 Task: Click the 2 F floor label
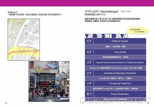[x=89, y=73]
